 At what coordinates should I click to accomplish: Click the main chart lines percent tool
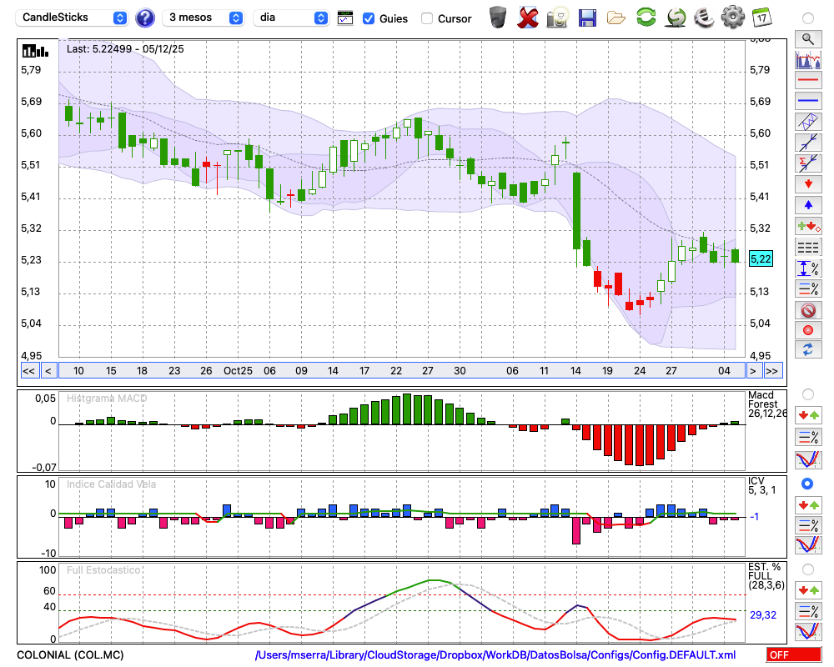pos(808,288)
